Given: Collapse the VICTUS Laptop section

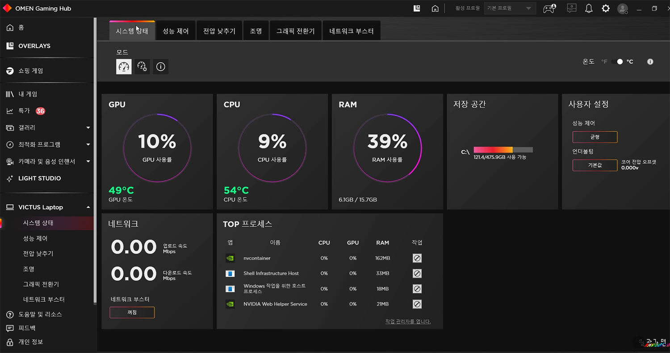Looking at the screenshot, I should (x=88, y=207).
